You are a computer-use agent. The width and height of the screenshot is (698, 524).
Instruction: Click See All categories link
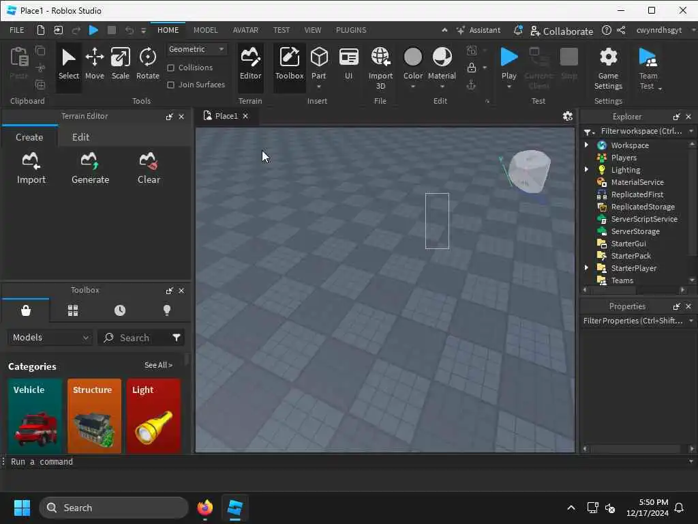[158, 365]
